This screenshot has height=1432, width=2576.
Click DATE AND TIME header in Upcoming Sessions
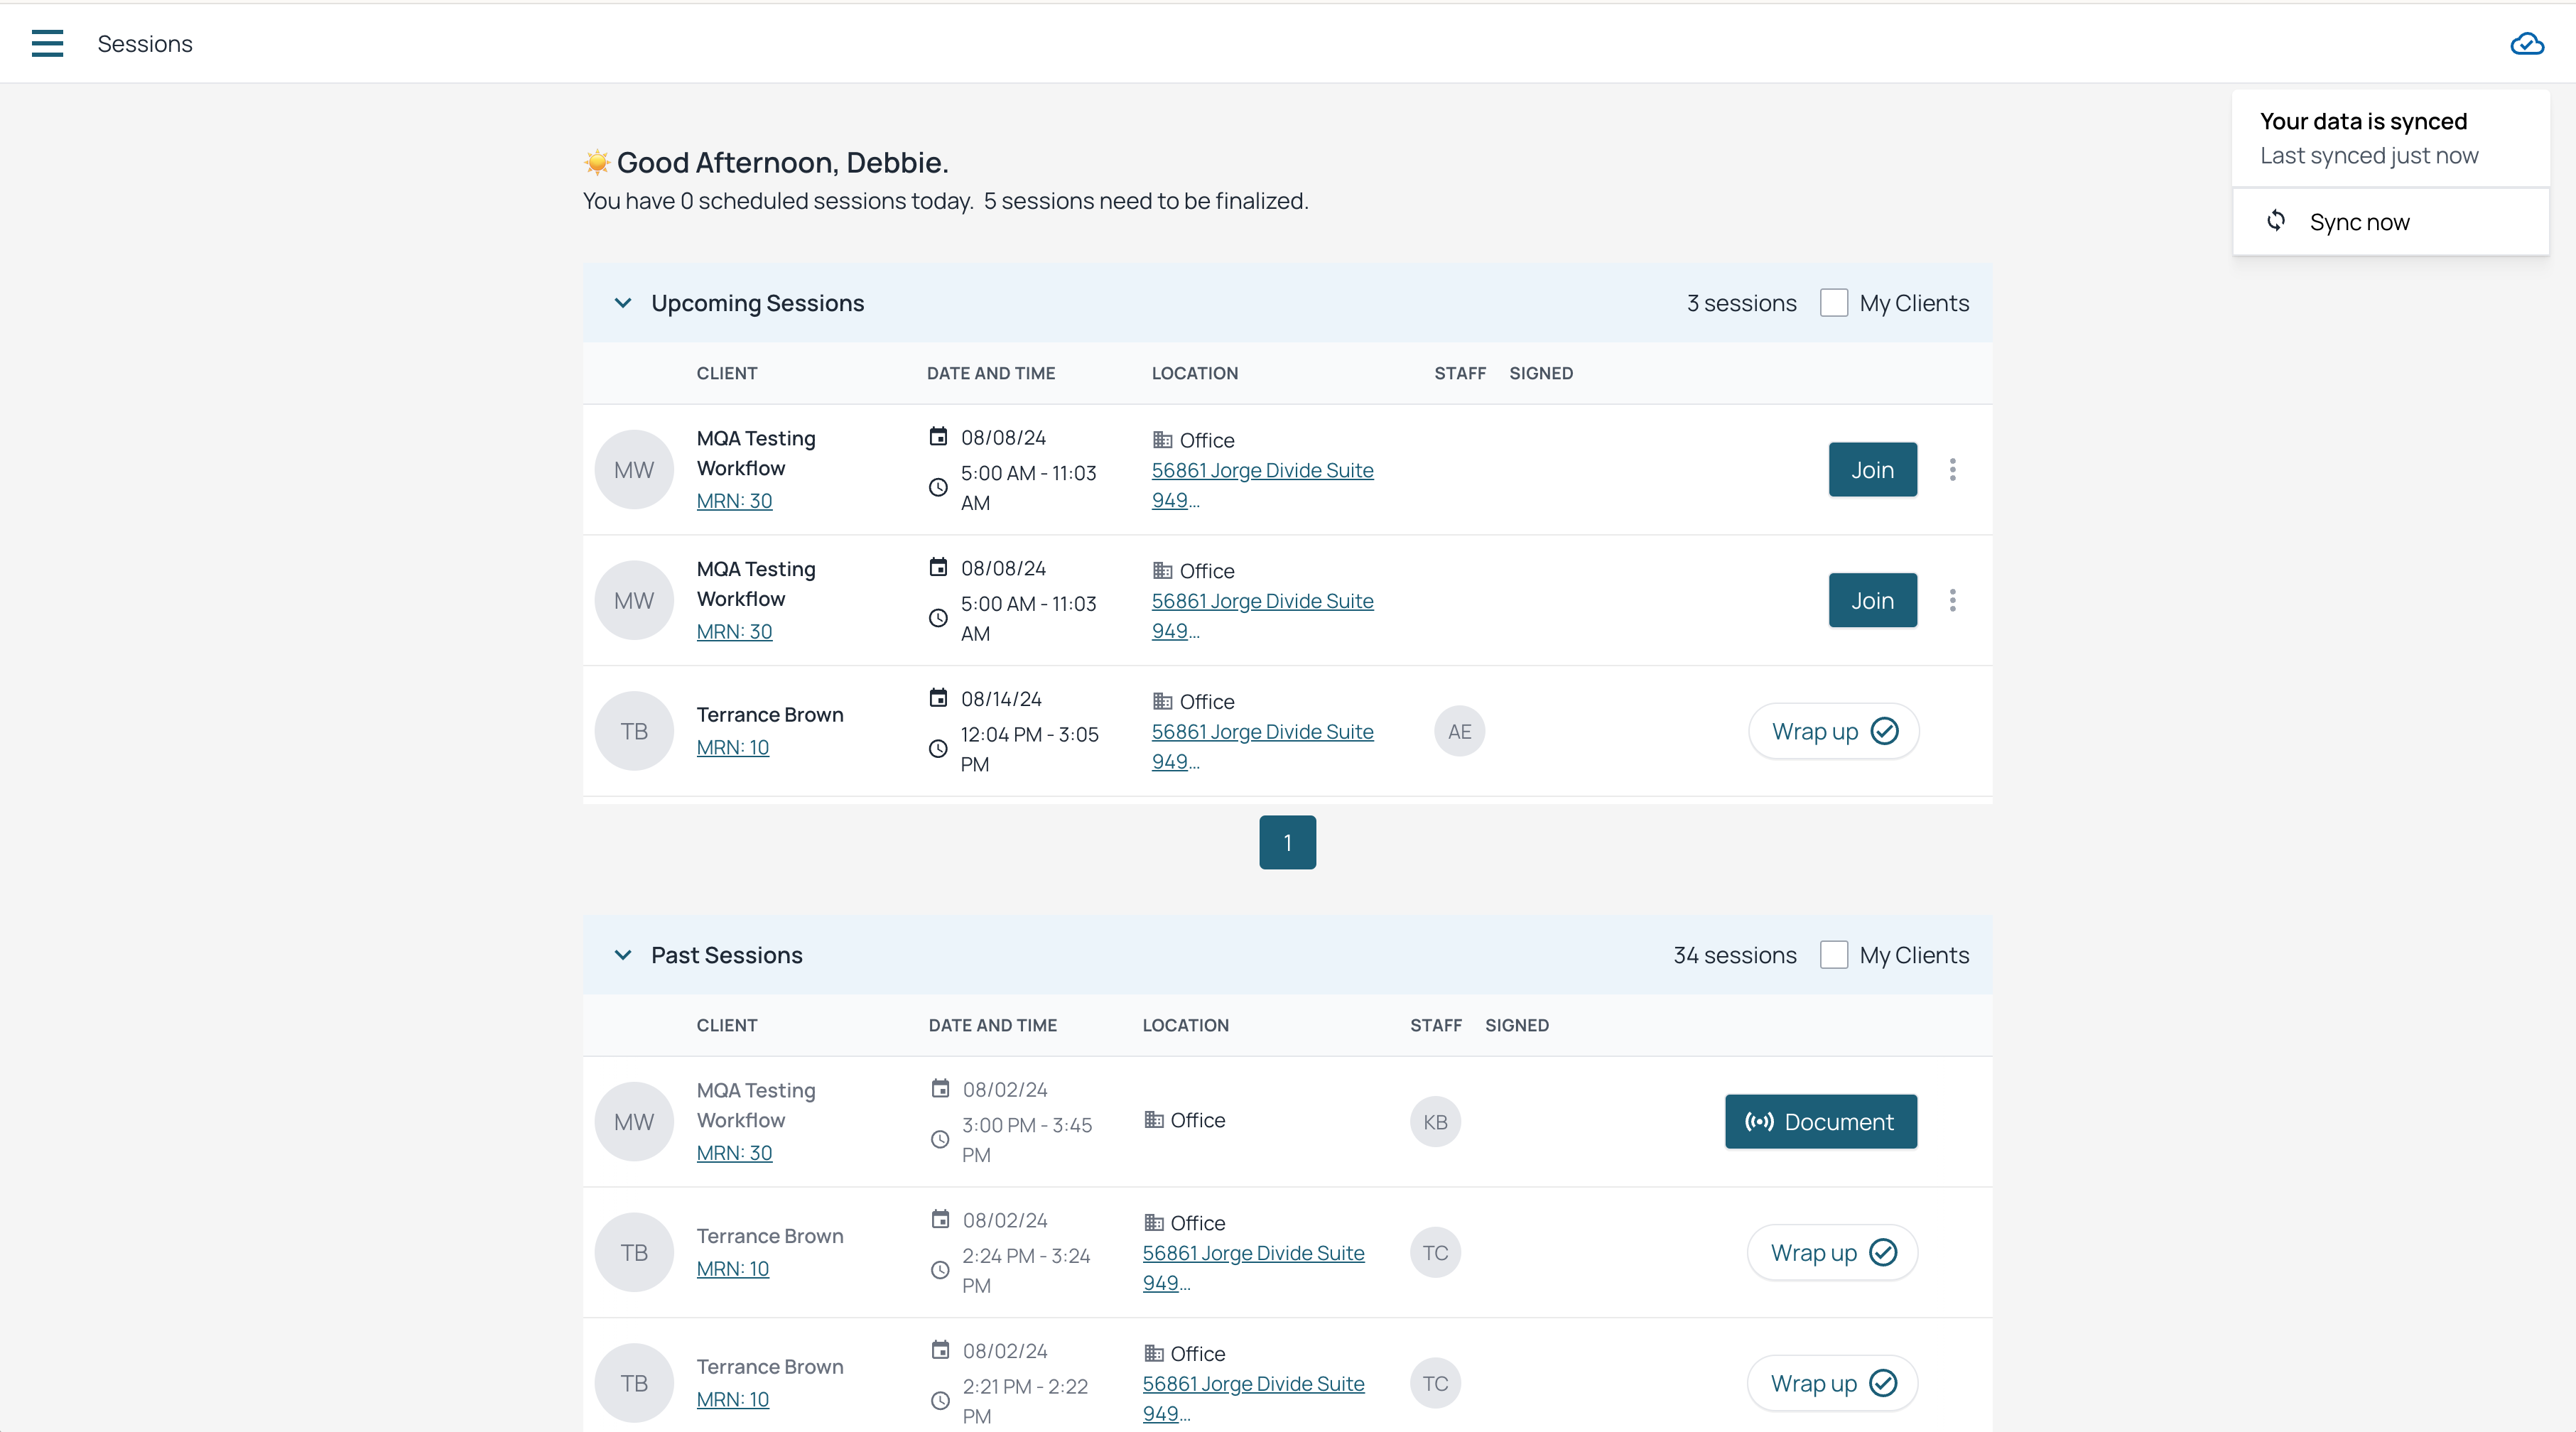[x=991, y=373]
